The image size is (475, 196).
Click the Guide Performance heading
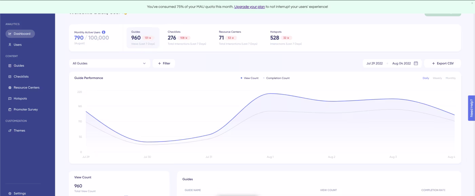[x=89, y=78]
